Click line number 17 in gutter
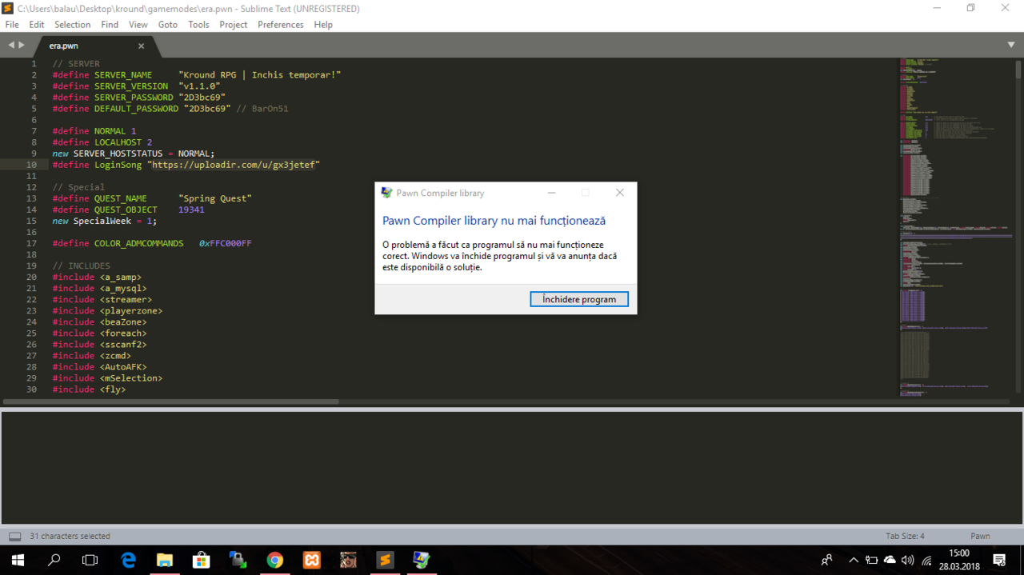 pos(31,243)
